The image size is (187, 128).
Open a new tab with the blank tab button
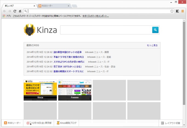click(x=74, y=6)
